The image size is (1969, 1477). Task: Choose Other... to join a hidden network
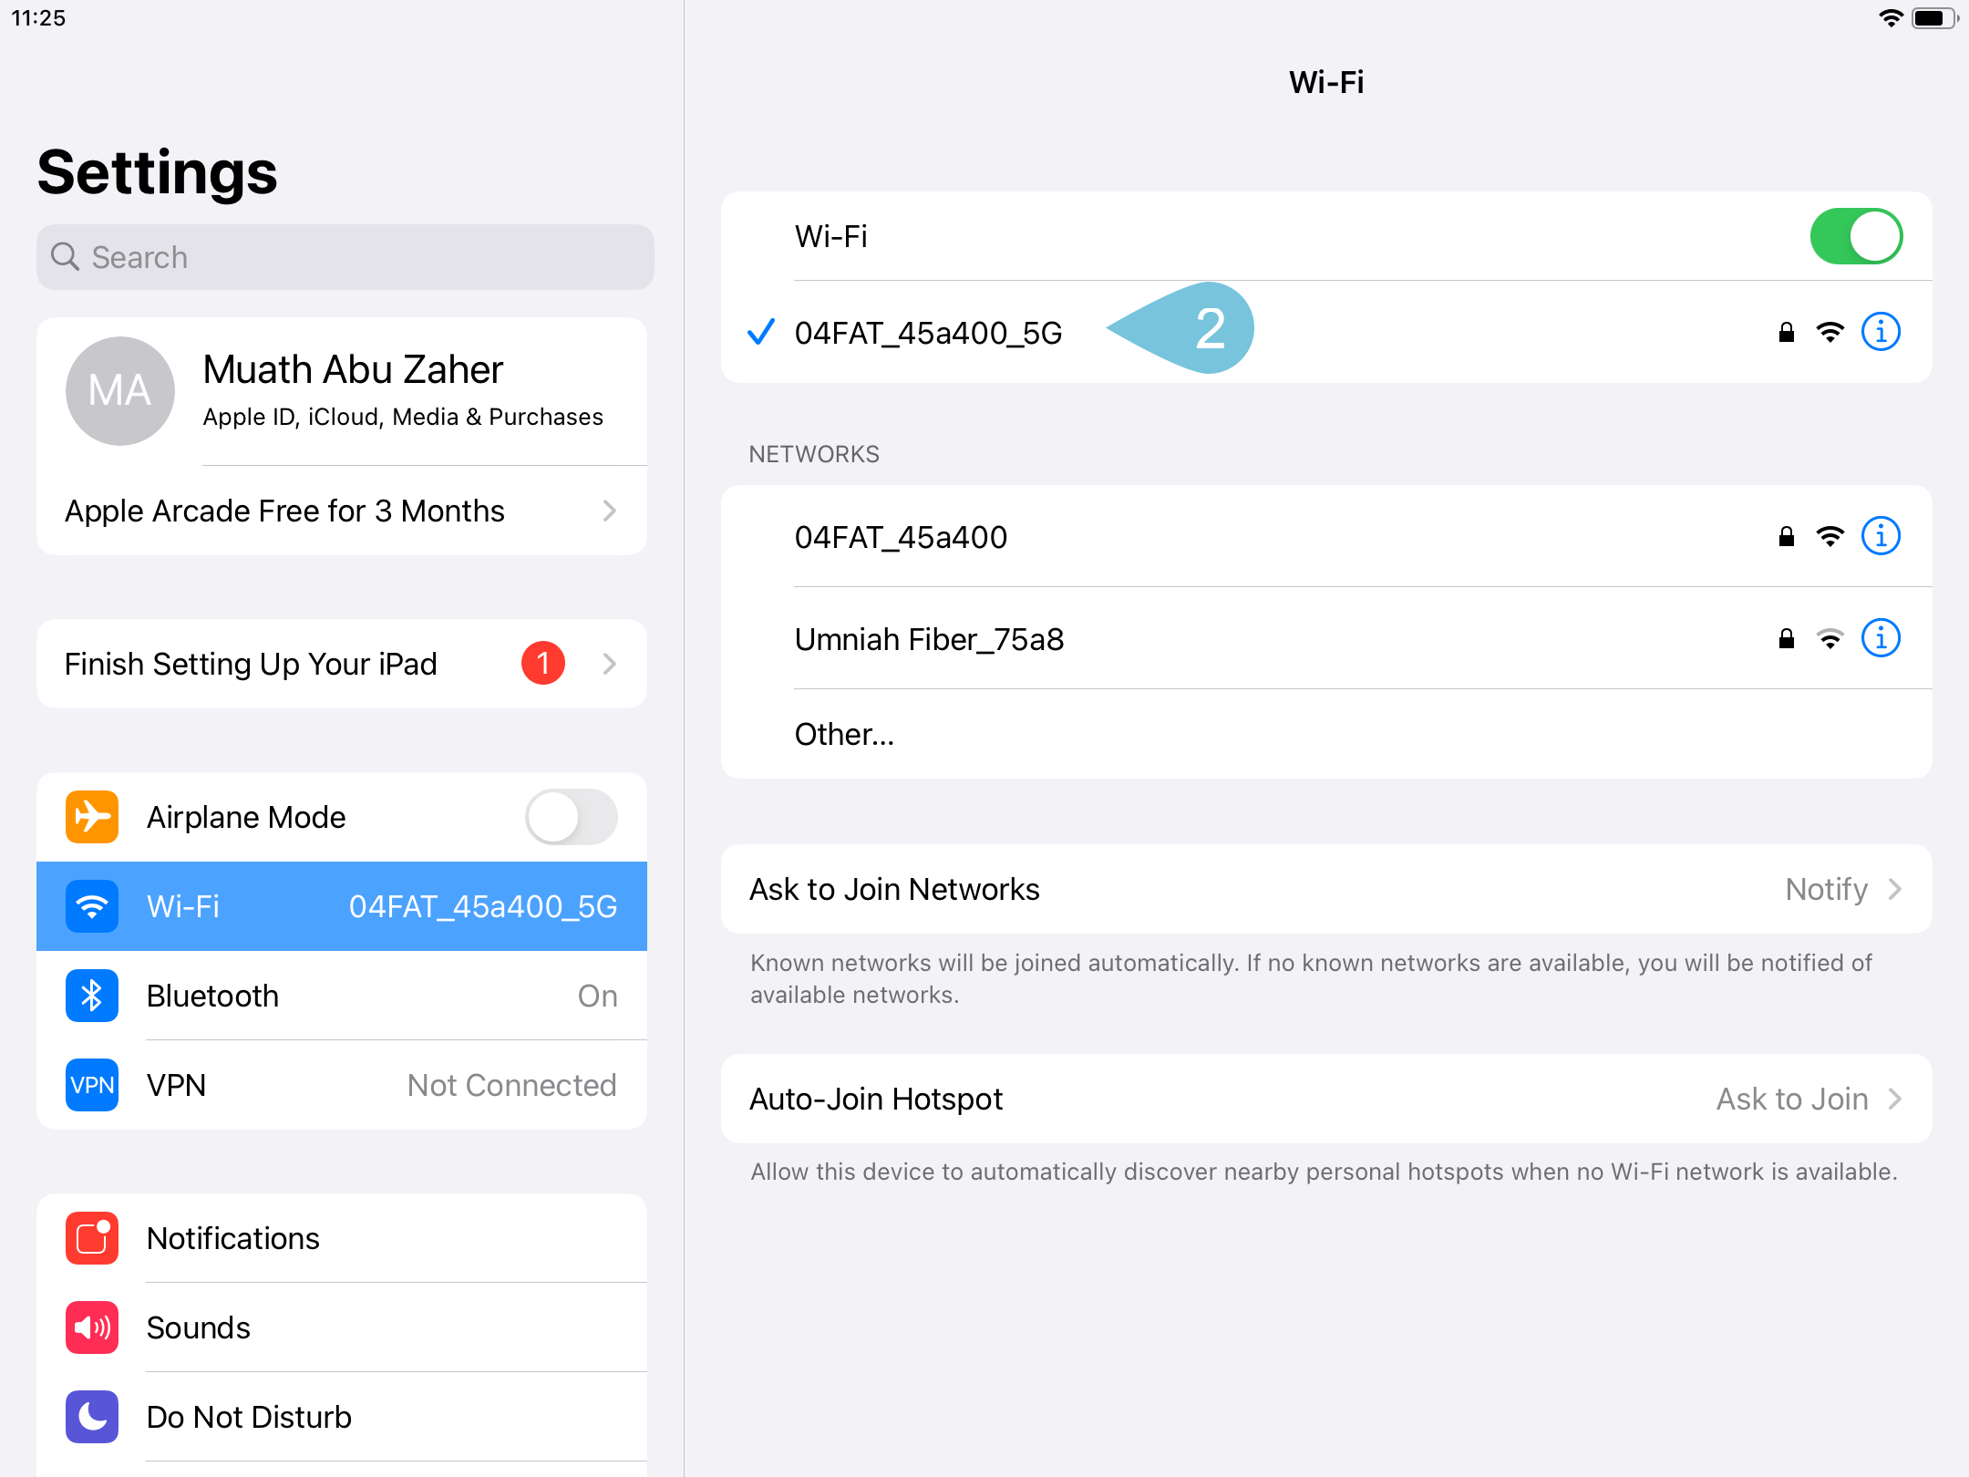[843, 733]
